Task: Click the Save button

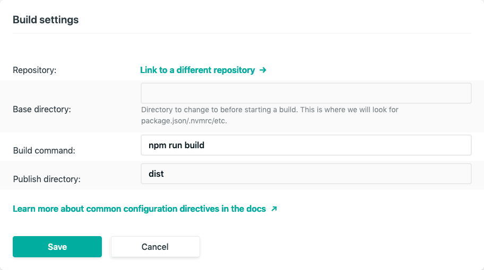Action: (x=57, y=247)
